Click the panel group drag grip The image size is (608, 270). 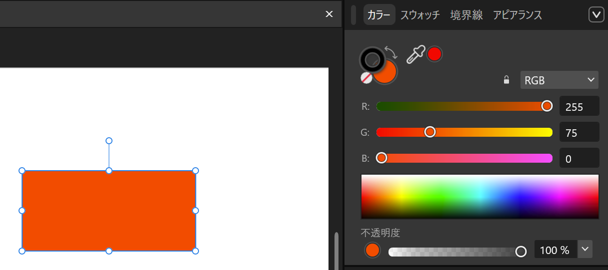353,15
